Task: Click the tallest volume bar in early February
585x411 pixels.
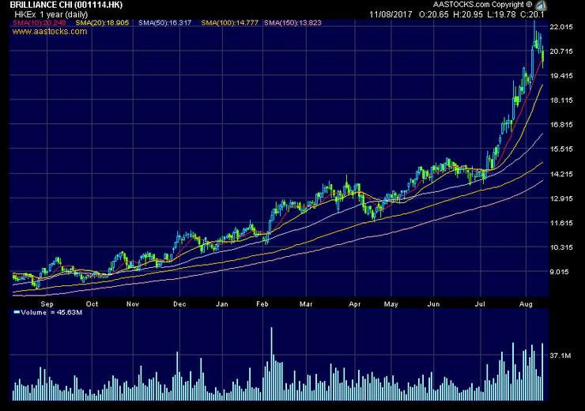Action: coord(271,364)
